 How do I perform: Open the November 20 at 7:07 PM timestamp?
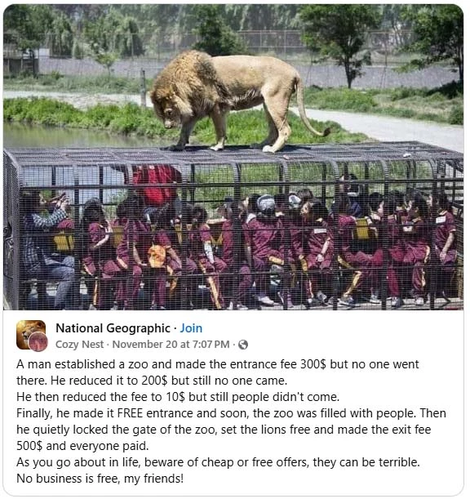click(171, 345)
